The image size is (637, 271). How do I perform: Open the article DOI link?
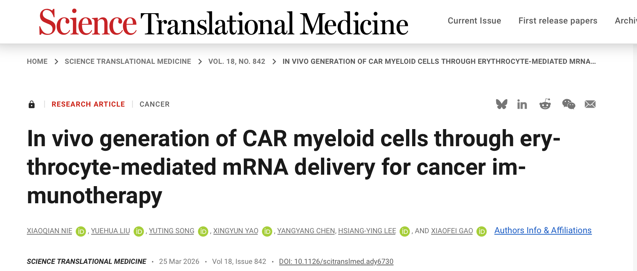pos(336,261)
